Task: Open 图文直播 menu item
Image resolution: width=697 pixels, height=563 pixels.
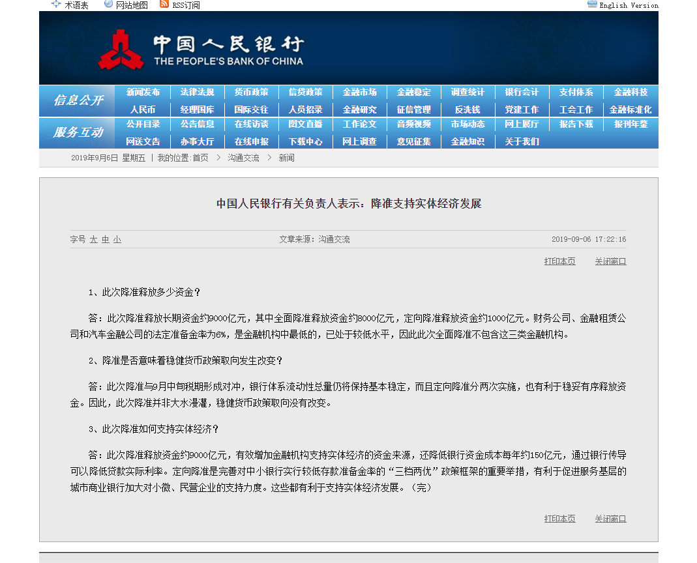Action: (305, 124)
